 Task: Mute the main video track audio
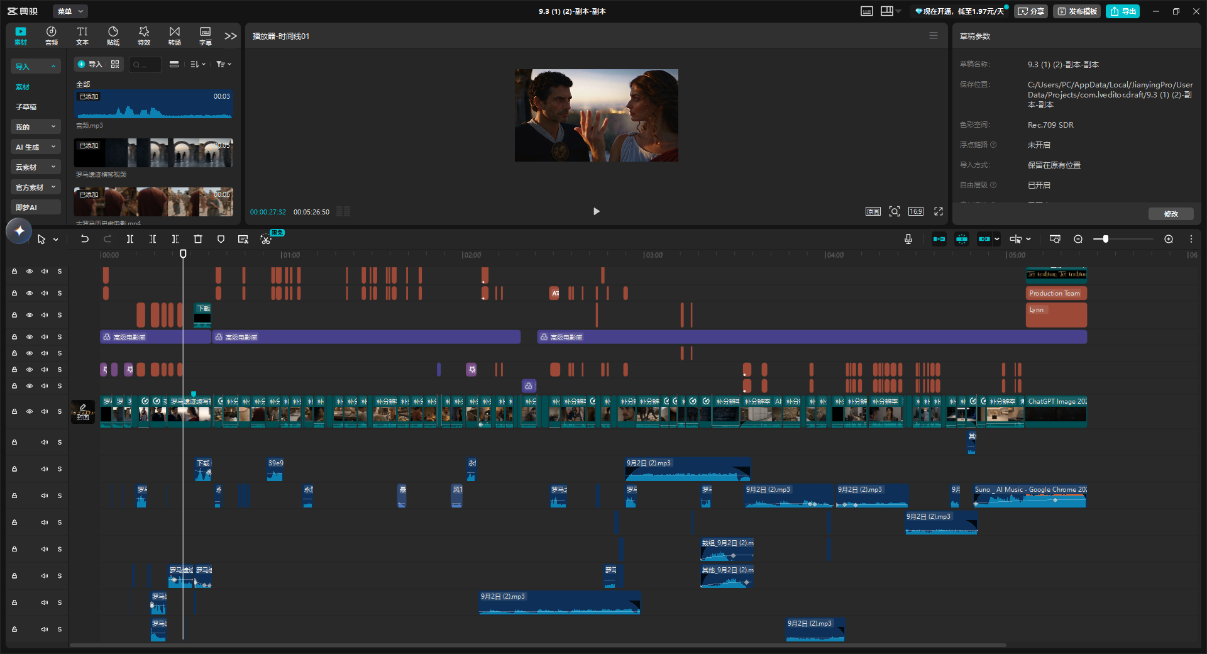(45, 411)
